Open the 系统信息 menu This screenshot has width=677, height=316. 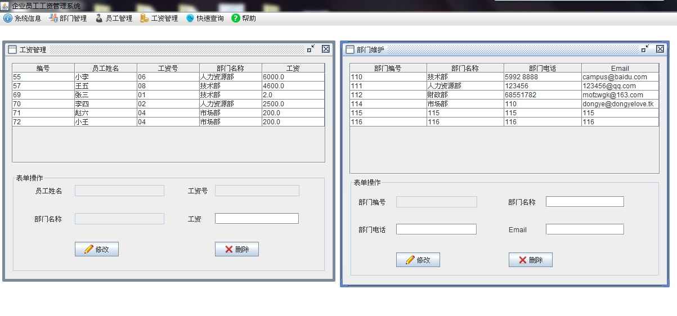(x=23, y=19)
